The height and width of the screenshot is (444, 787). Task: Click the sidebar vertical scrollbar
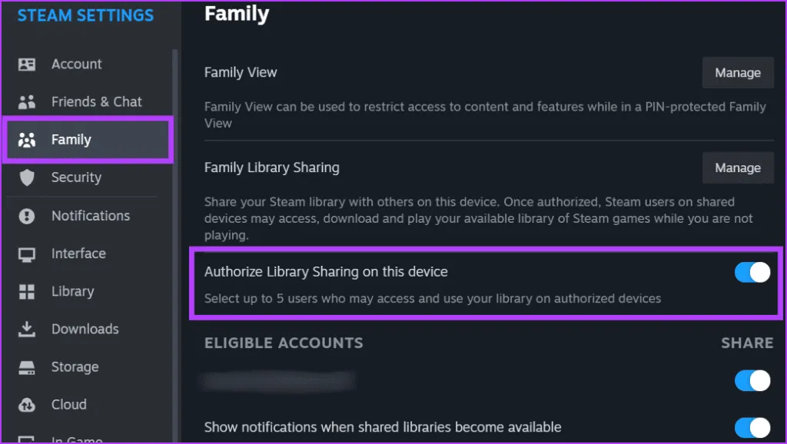tap(175, 230)
